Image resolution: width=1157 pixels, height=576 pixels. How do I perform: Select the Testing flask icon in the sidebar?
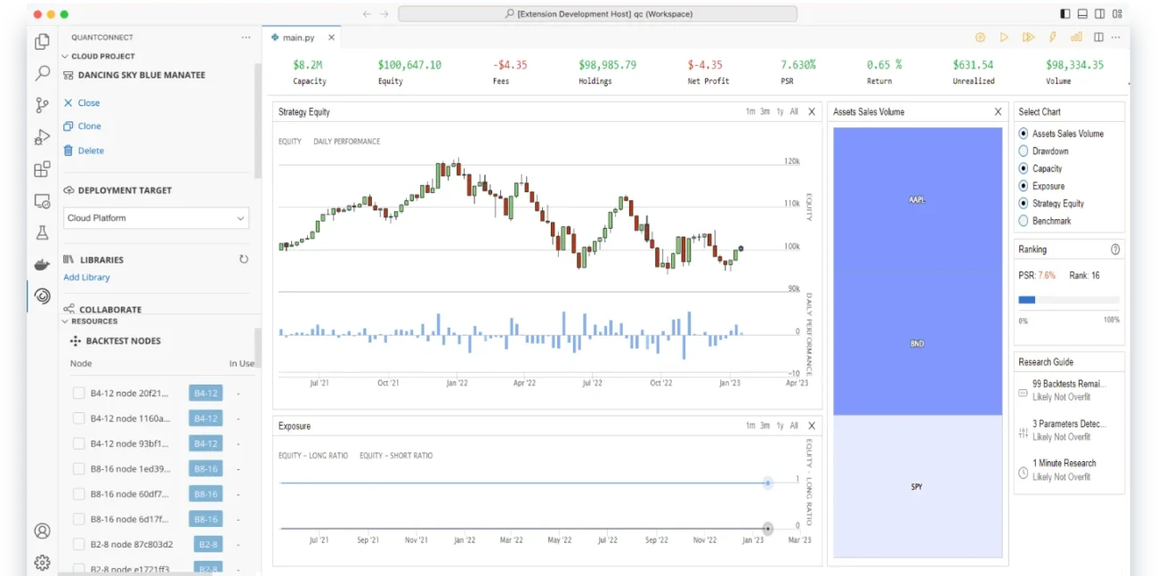click(42, 232)
